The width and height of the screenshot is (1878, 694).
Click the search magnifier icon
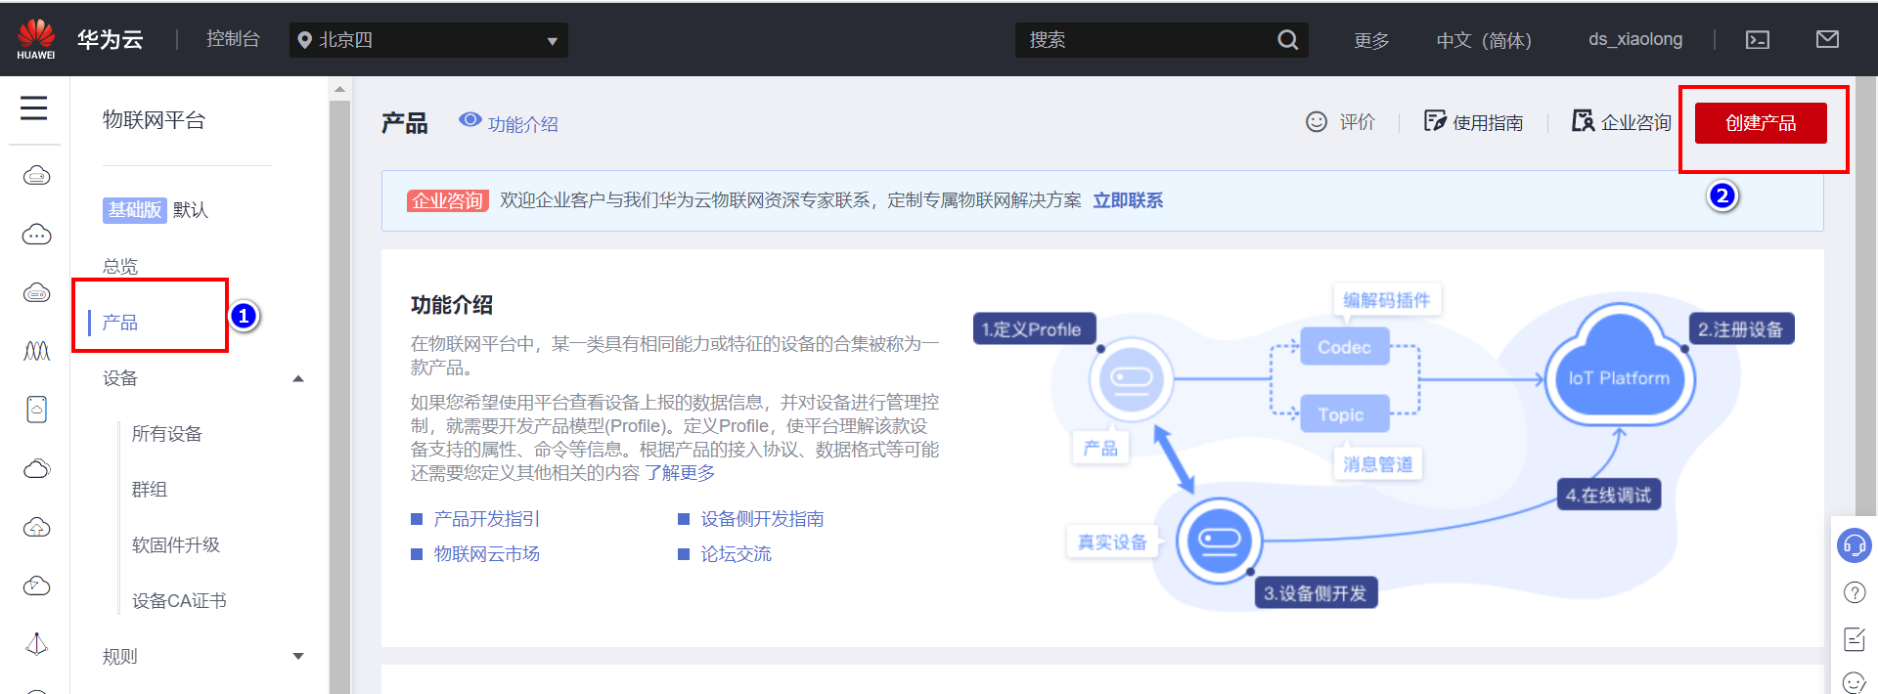(x=1288, y=40)
